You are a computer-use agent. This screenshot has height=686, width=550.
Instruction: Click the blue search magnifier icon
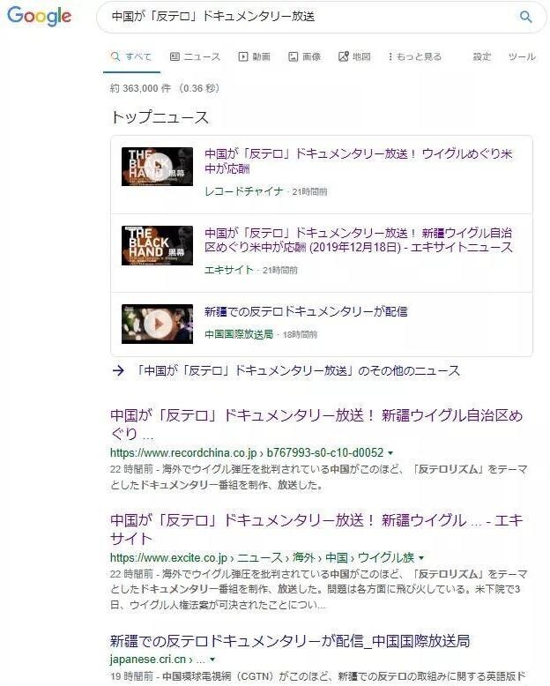(x=525, y=17)
